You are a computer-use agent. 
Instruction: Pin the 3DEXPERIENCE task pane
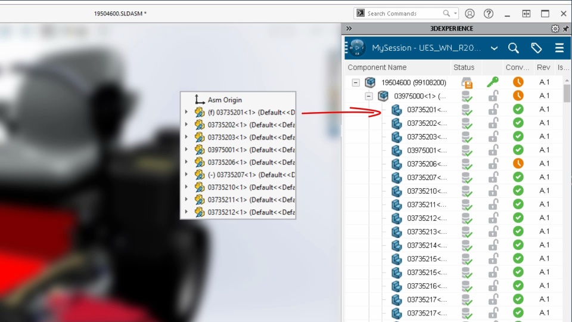tap(565, 29)
